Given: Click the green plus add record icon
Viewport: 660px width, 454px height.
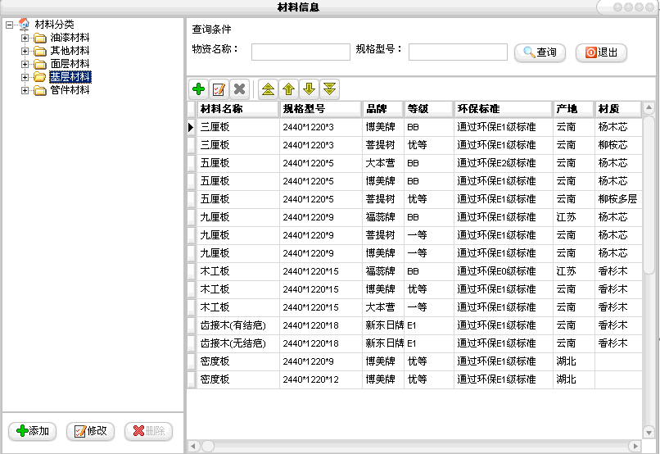Looking at the screenshot, I should click(198, 89).
